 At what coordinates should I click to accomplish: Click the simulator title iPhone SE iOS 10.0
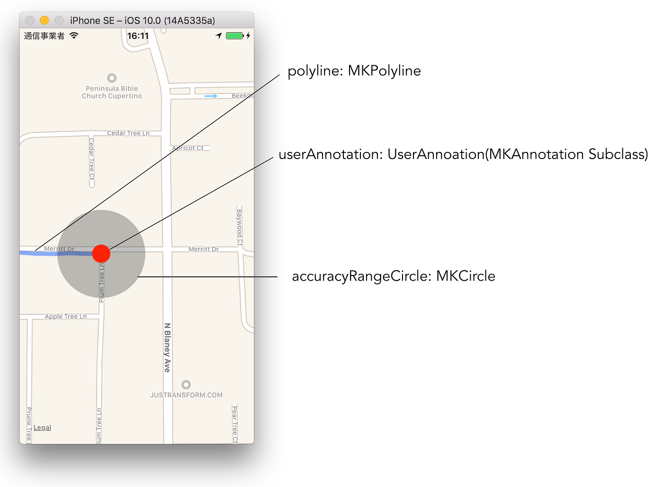[141, 20]
